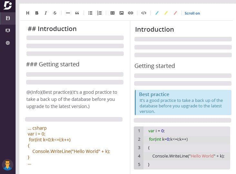Insert a blue info callout
236x174 pixels.
157,13
